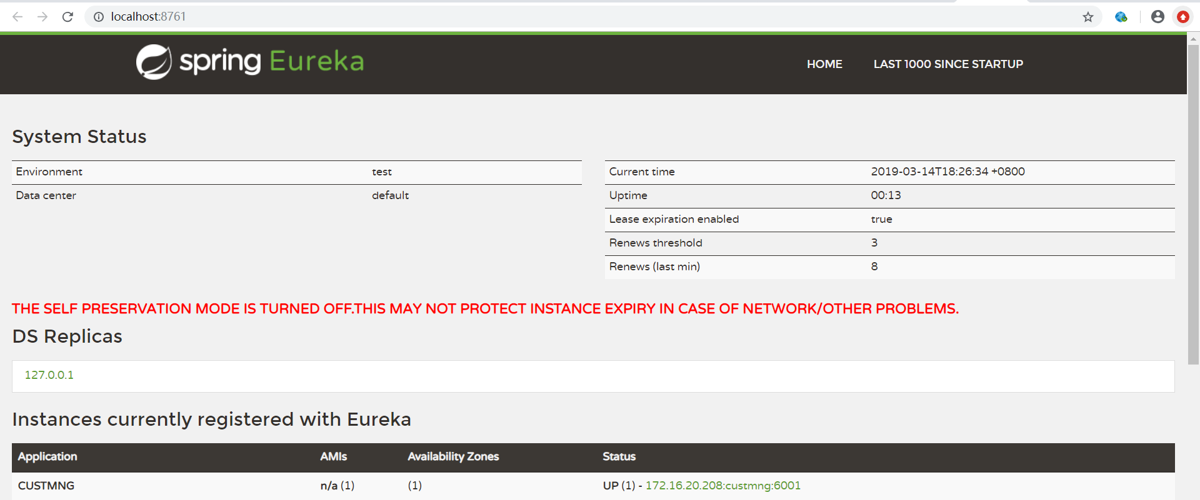Open site information icon beside localhost
The image size is (1200, 500).
[99, 17]
